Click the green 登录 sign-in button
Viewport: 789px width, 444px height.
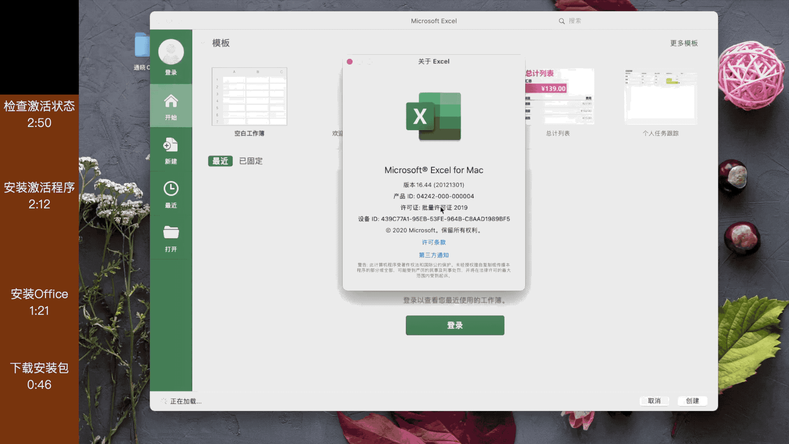[x=454, y=325]
